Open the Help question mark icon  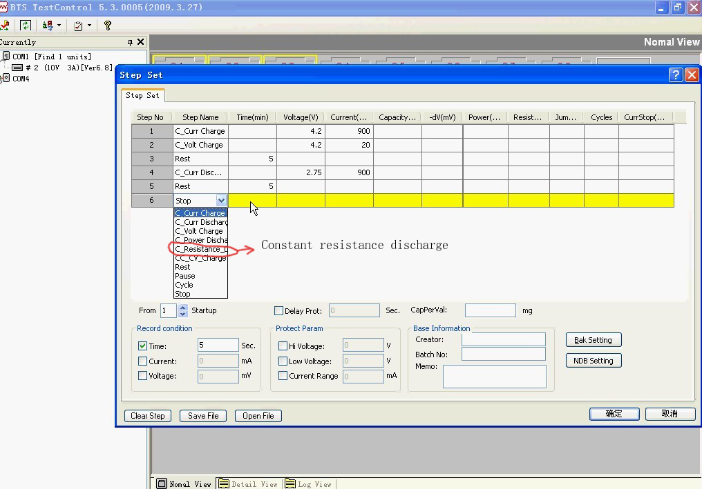pyautogui.click(x=108, y=25)
